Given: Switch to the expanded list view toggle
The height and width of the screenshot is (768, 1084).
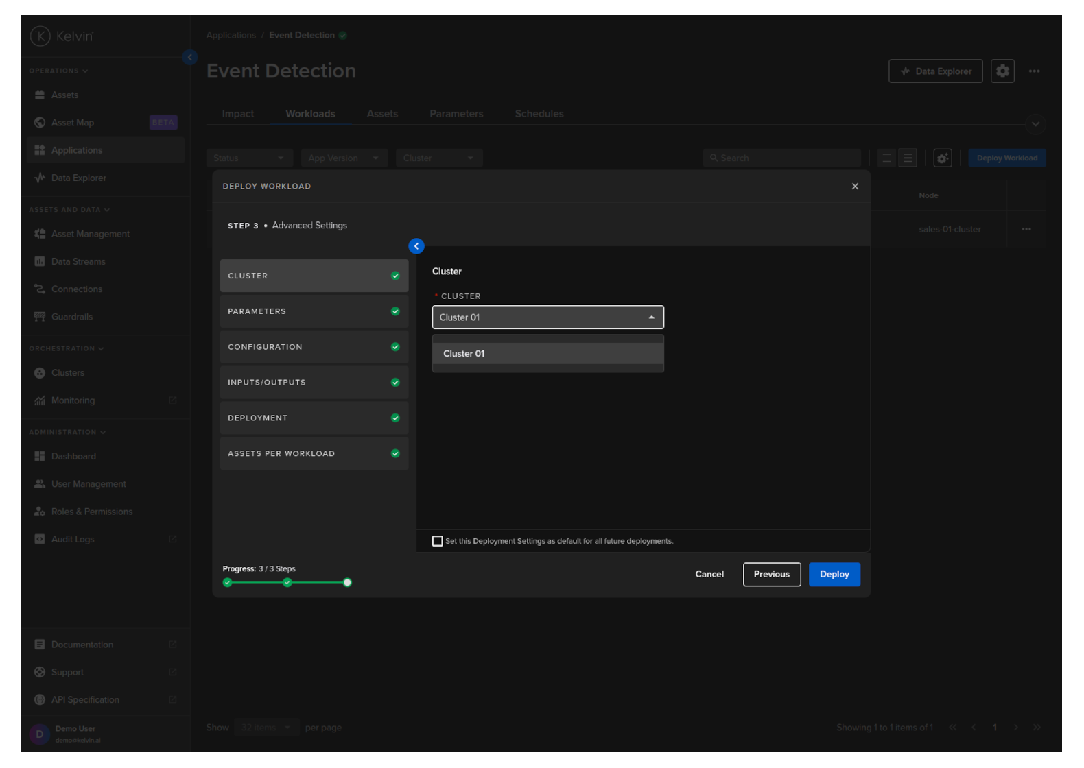Looking at the screenshot, I should click(x=908, y=158).
